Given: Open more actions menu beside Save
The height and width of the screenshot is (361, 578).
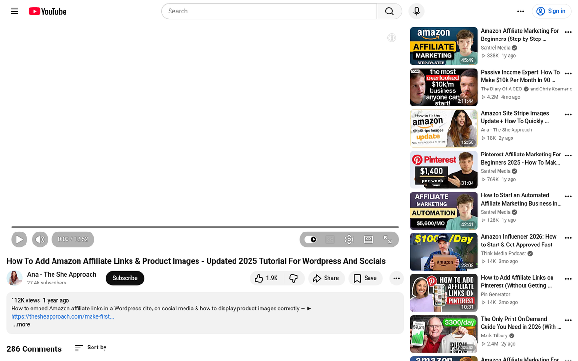Looking at the screenshot, I should click(x=396, y=278).
